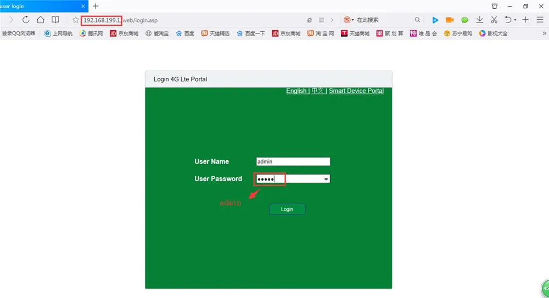Bookmark this page with the star icon
The width and height of the screenshot is (549, 298).
click(75, 20)
